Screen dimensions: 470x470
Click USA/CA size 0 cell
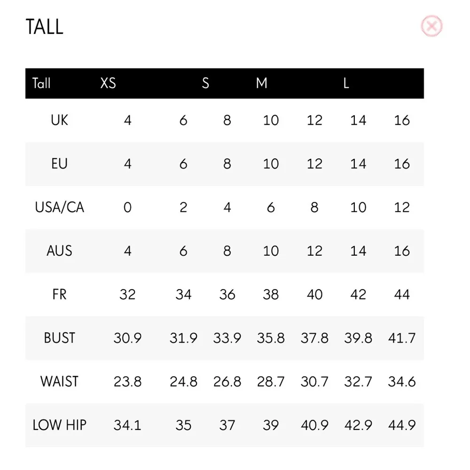coord(127,207)
